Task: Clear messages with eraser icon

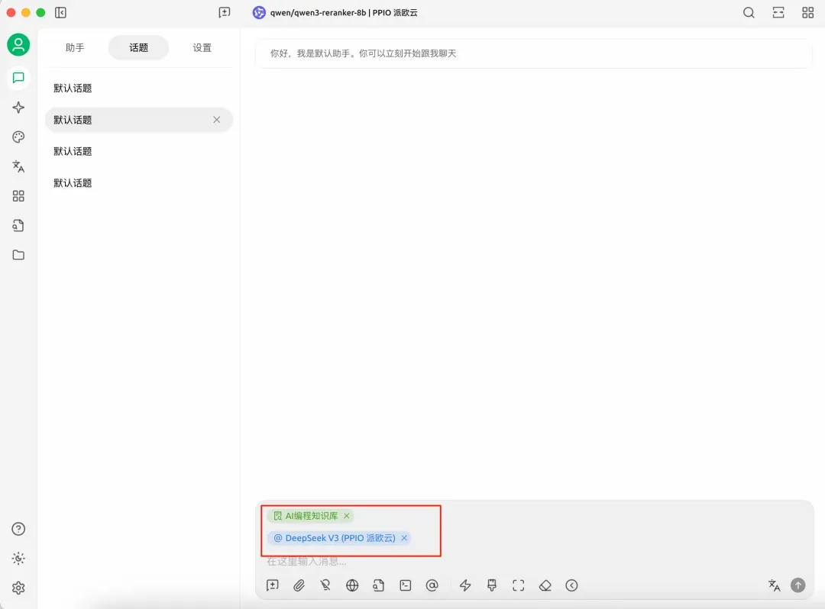Action: tap(545, 585)
